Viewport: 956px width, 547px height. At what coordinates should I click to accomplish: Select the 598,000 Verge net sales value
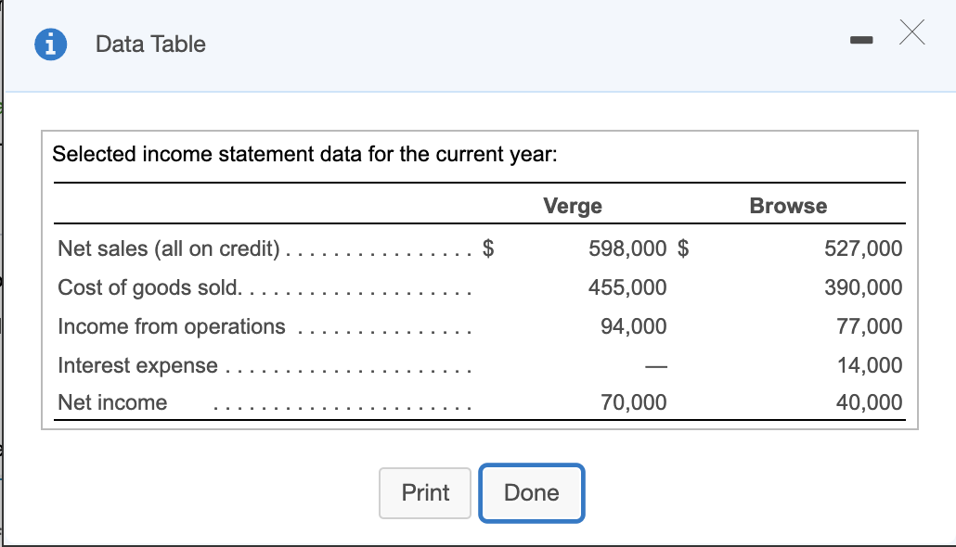(x=627, y=248)
